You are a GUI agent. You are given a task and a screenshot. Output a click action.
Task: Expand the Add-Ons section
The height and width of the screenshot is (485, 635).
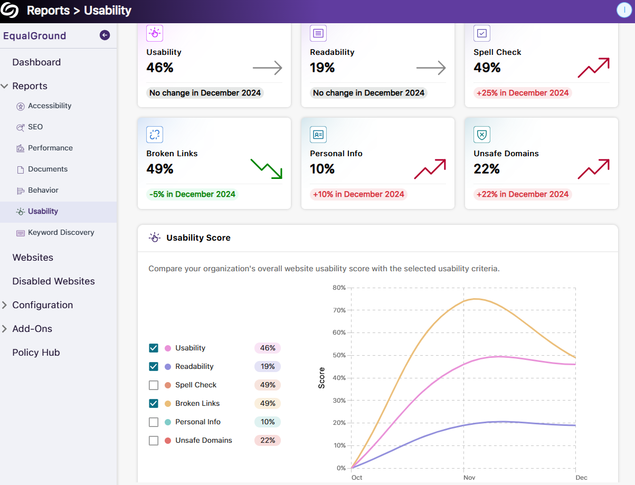pyautogui.click(x=5, y=329)
